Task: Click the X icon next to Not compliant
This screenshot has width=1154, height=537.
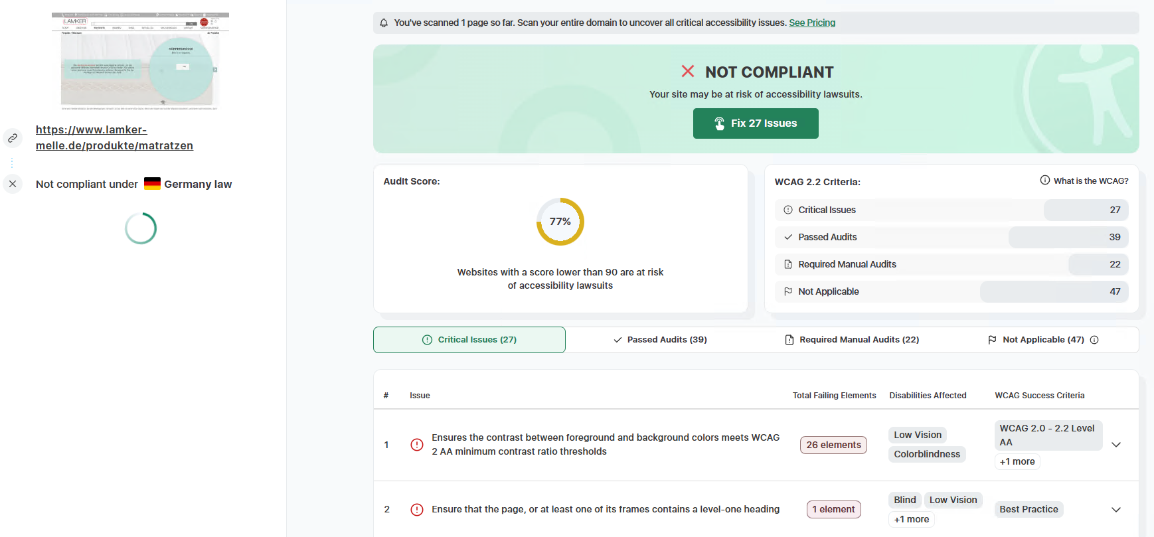Action: (13, 184)
